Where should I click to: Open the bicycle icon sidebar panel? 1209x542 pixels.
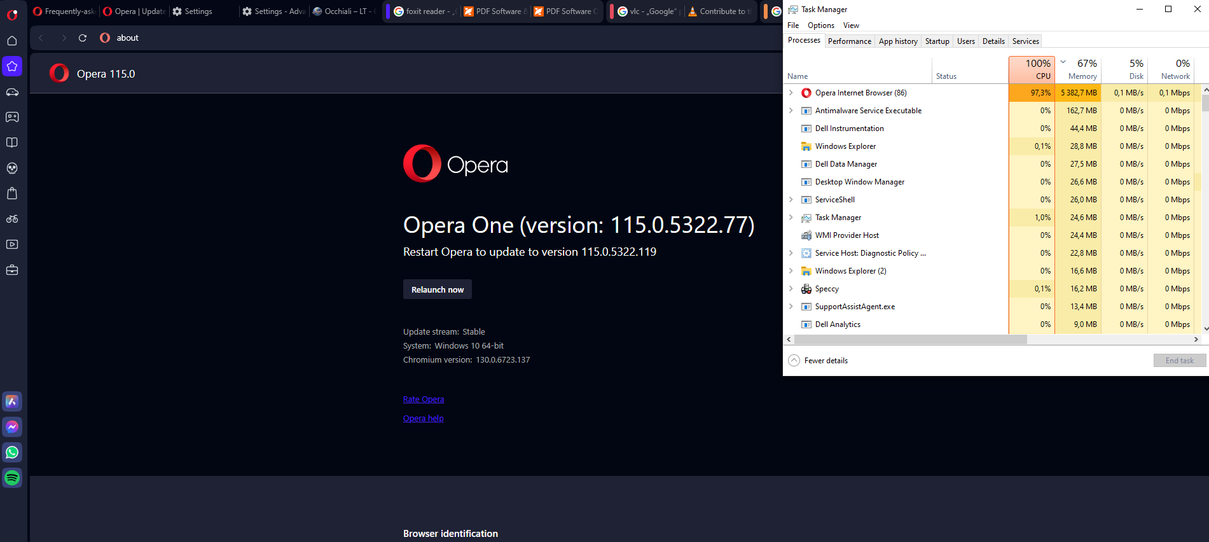pyautogui.click(x=12, y=219)
